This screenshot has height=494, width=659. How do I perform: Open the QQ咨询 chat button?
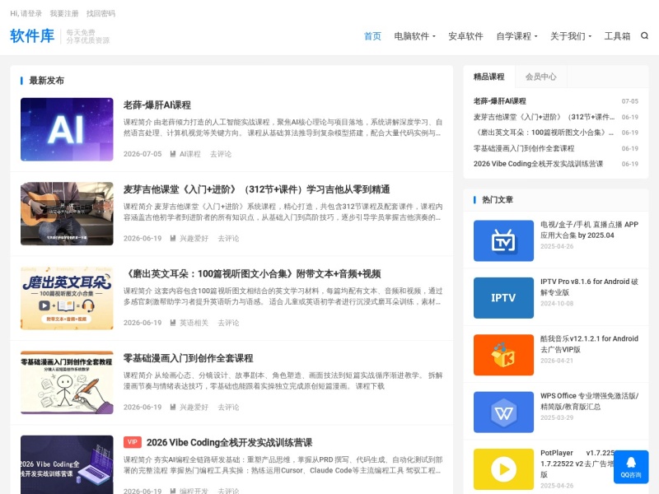[x=631, y=467]
